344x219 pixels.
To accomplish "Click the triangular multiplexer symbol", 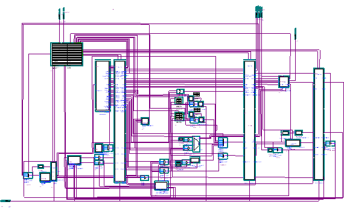I will click(196, 144).
